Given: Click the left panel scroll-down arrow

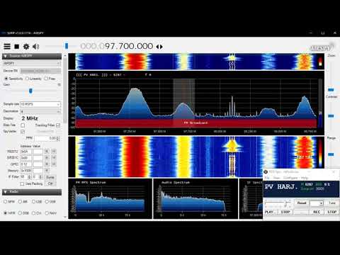Looking at the screenshot, I should pyautogui.click(x=65, y=217).
